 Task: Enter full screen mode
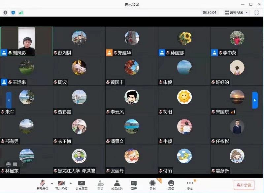pyautogui.click(x=256, y=13)
